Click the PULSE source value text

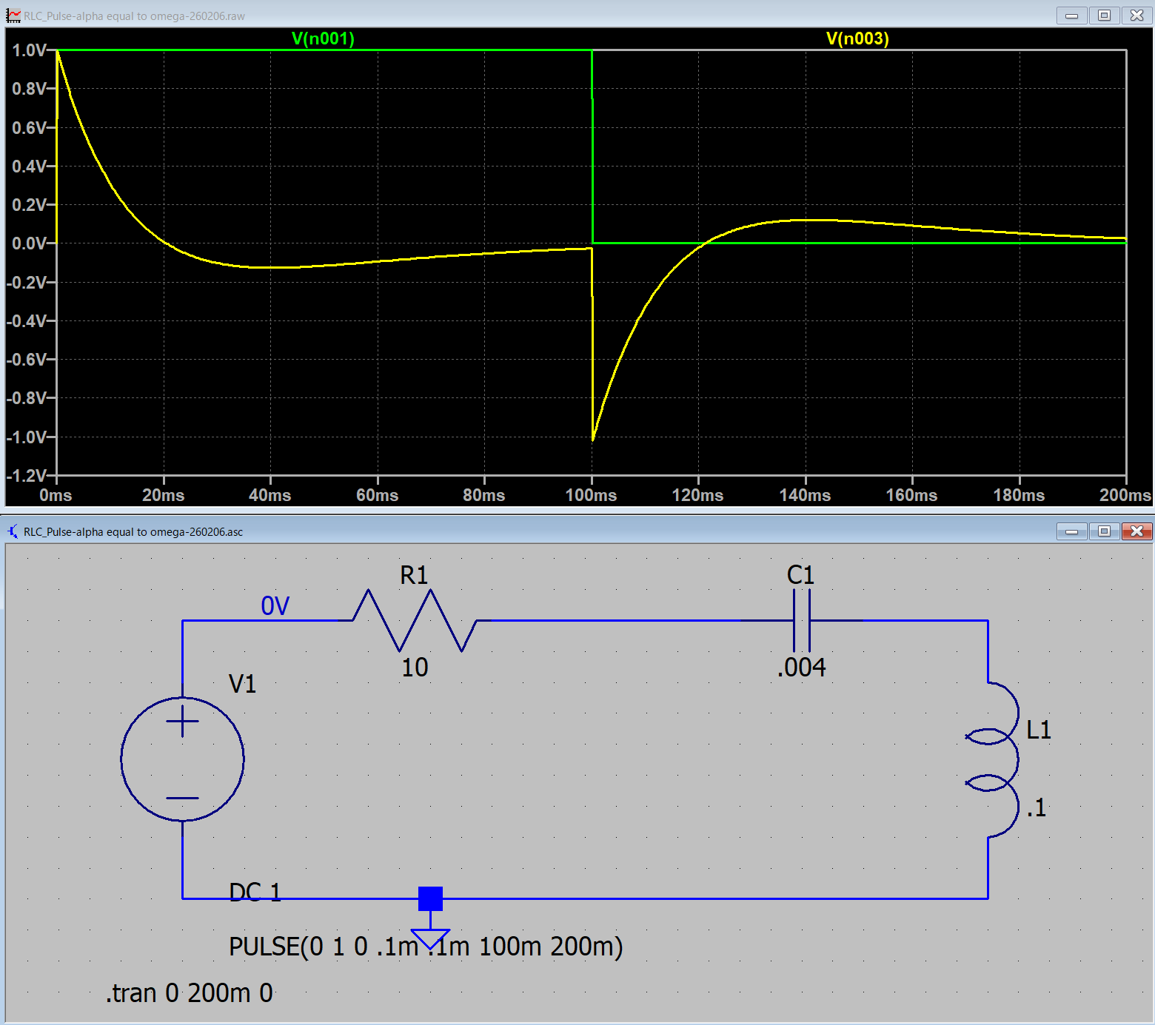tap(425, 947)
